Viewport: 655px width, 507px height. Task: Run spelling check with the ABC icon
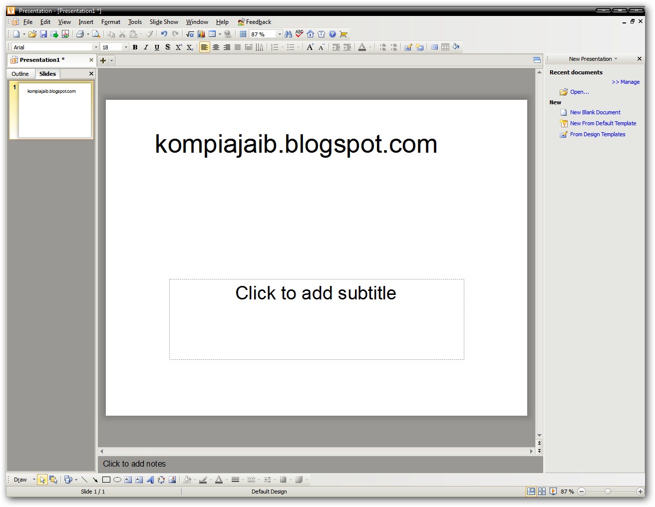300,34
